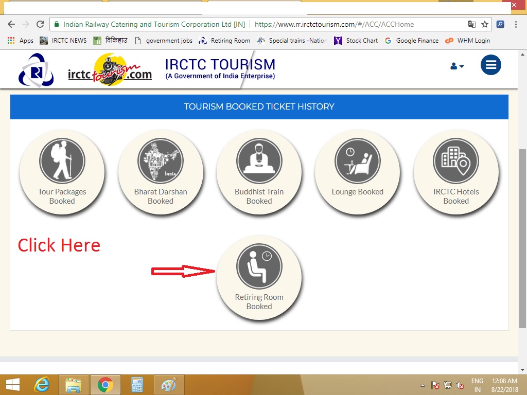Open IRCTC Hotels Booked history

456,172
